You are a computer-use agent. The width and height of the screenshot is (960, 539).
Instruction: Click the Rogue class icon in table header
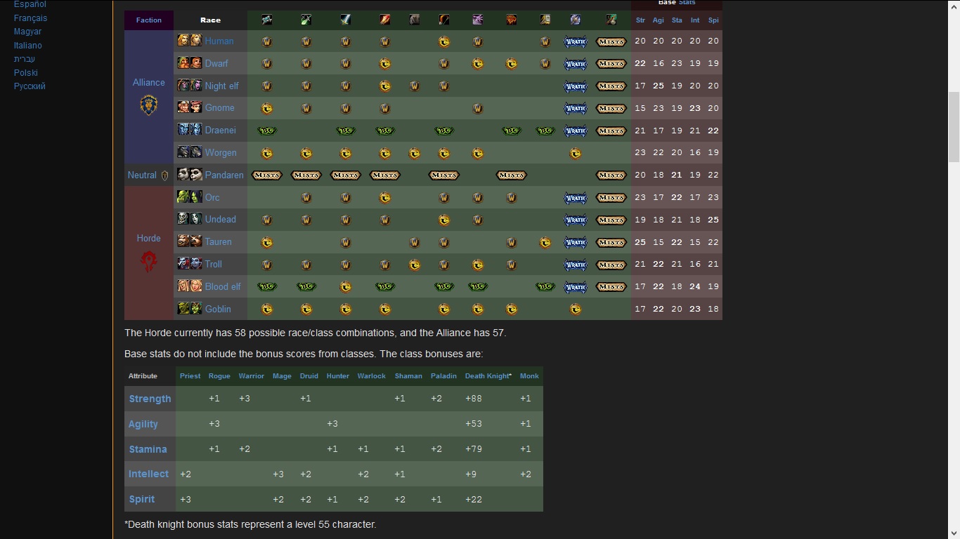pyautogui.click(x=306, y=20)
